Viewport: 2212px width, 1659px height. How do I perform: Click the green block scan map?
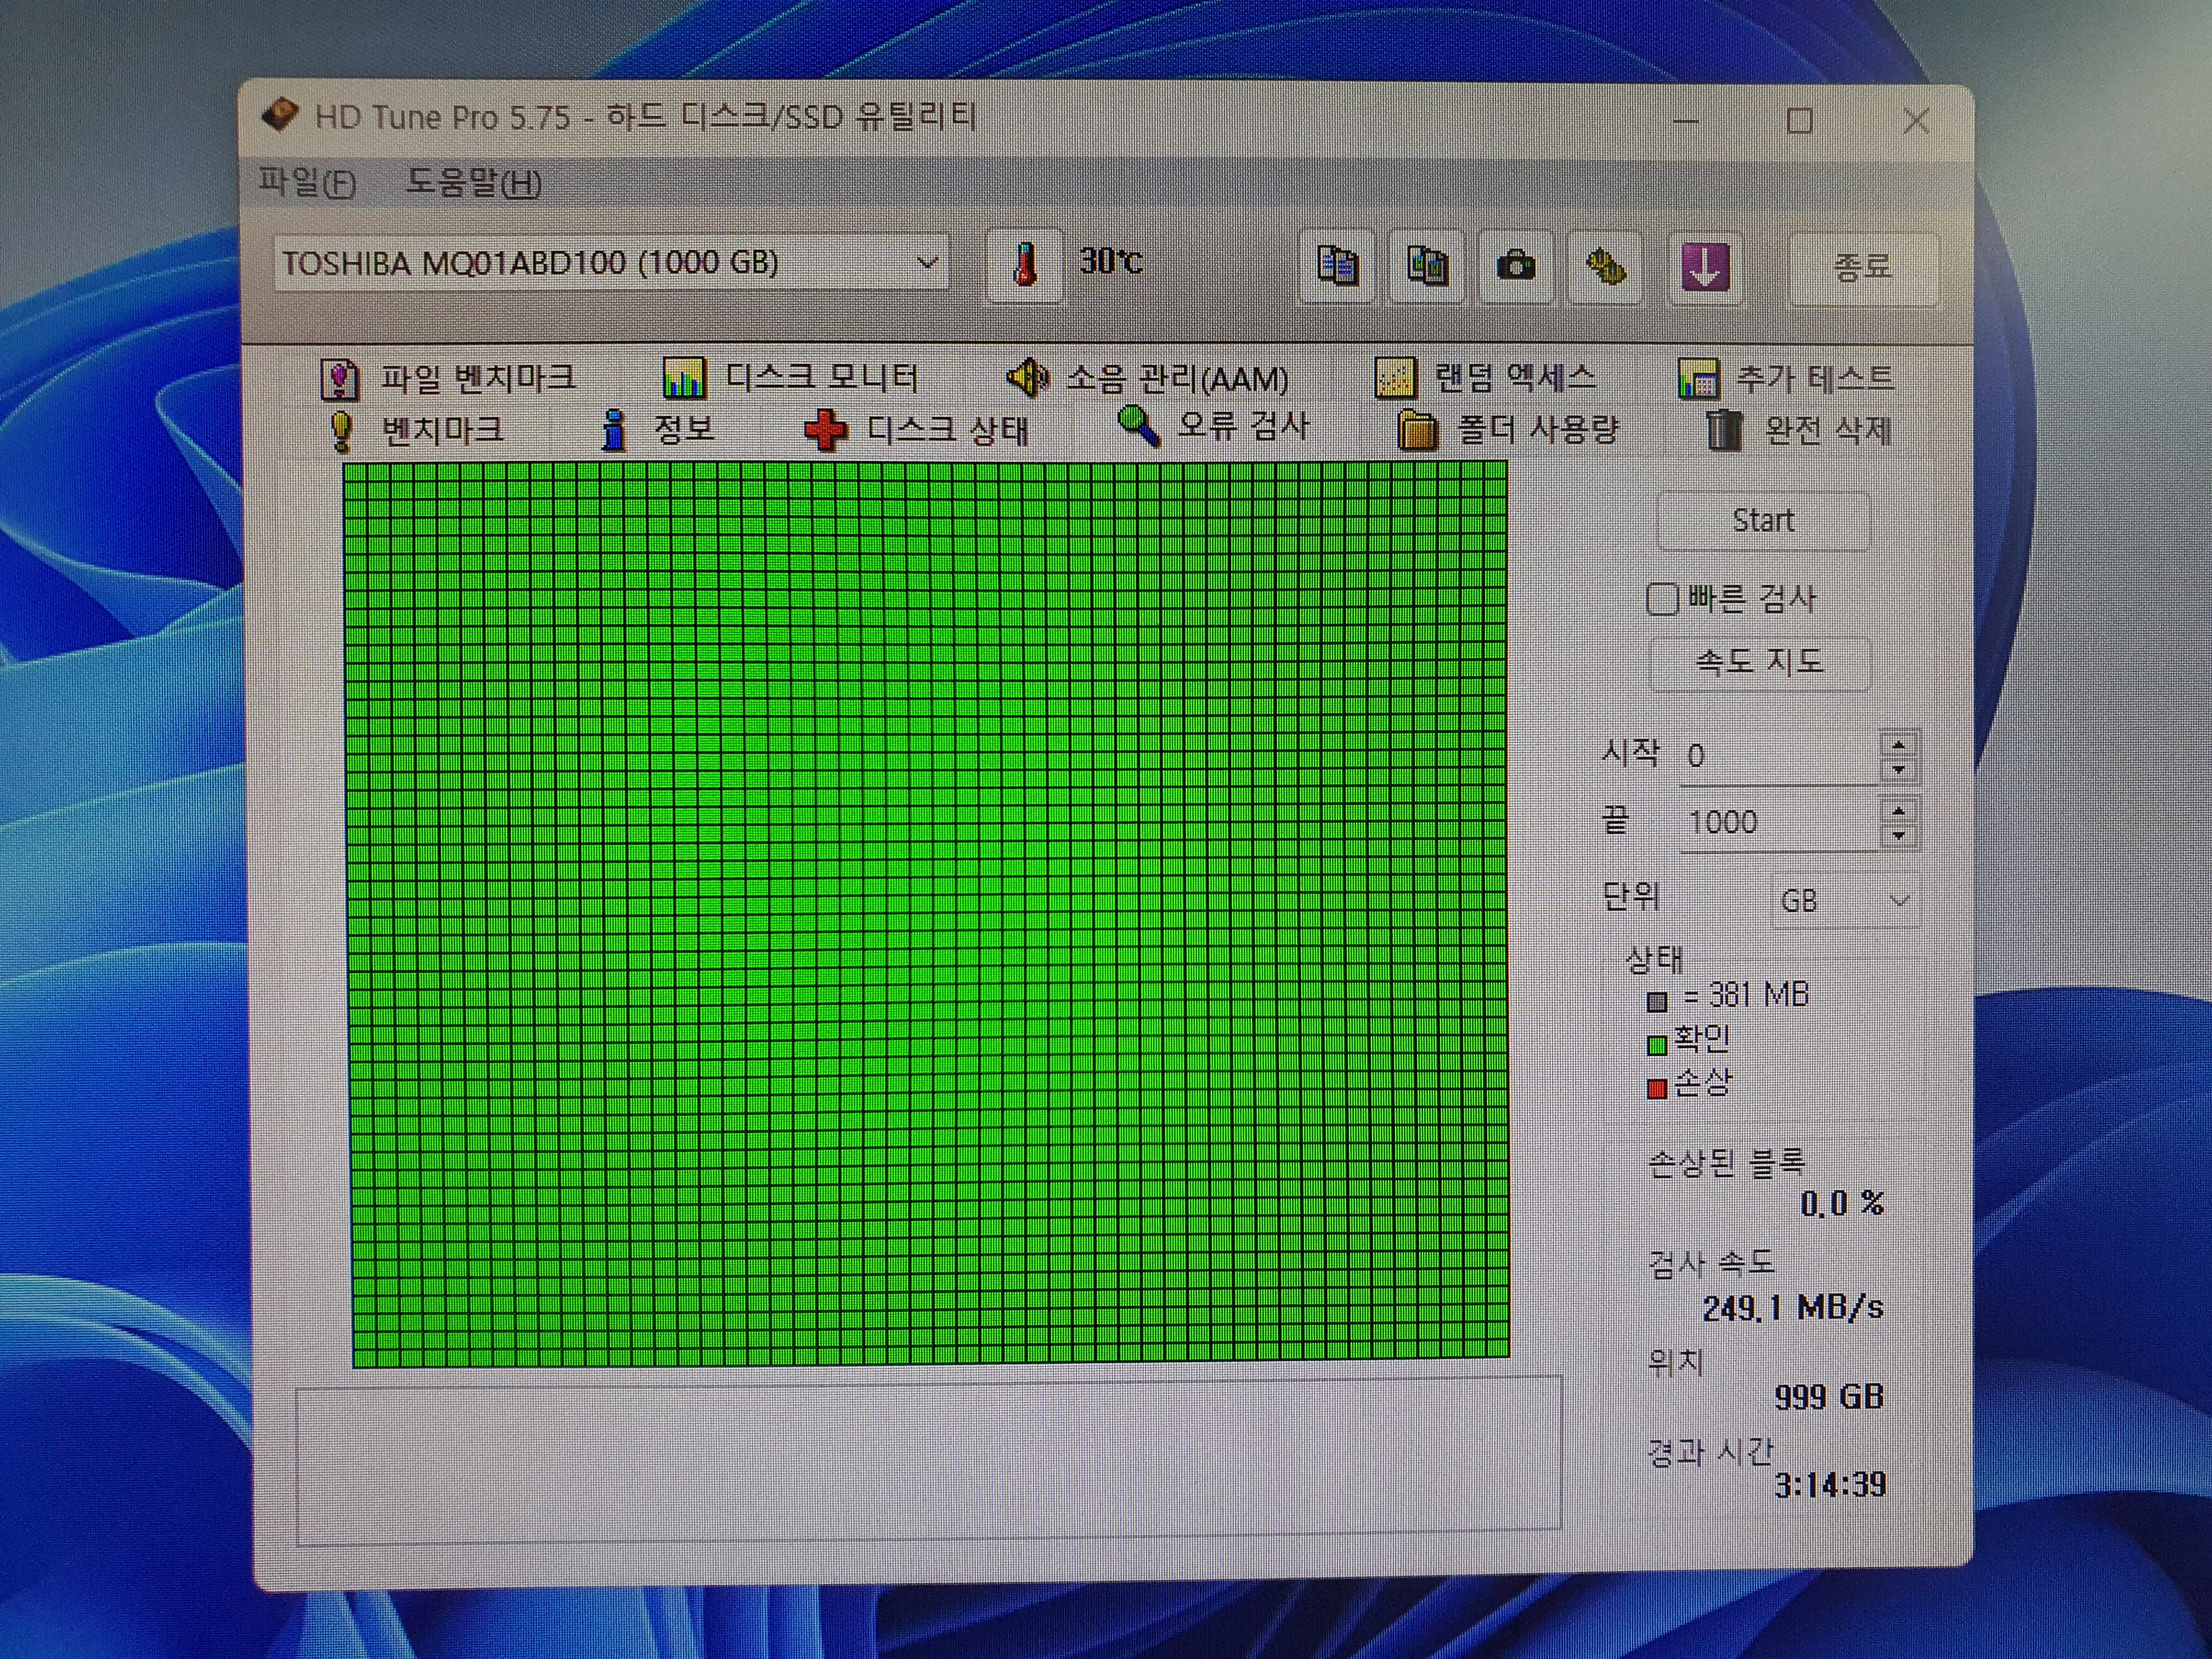pos(927,914)
